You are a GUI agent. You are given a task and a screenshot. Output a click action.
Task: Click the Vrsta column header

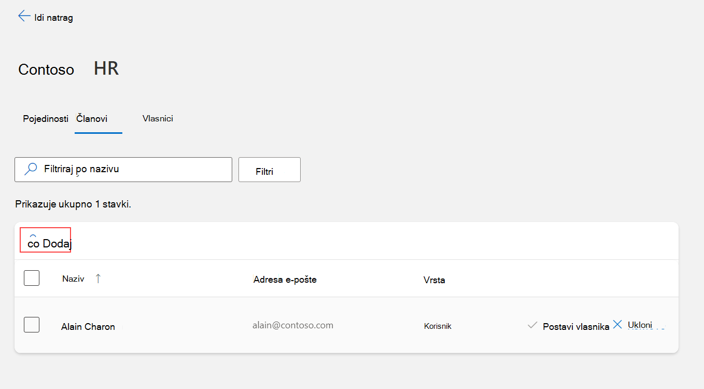(x=434, y=280)
